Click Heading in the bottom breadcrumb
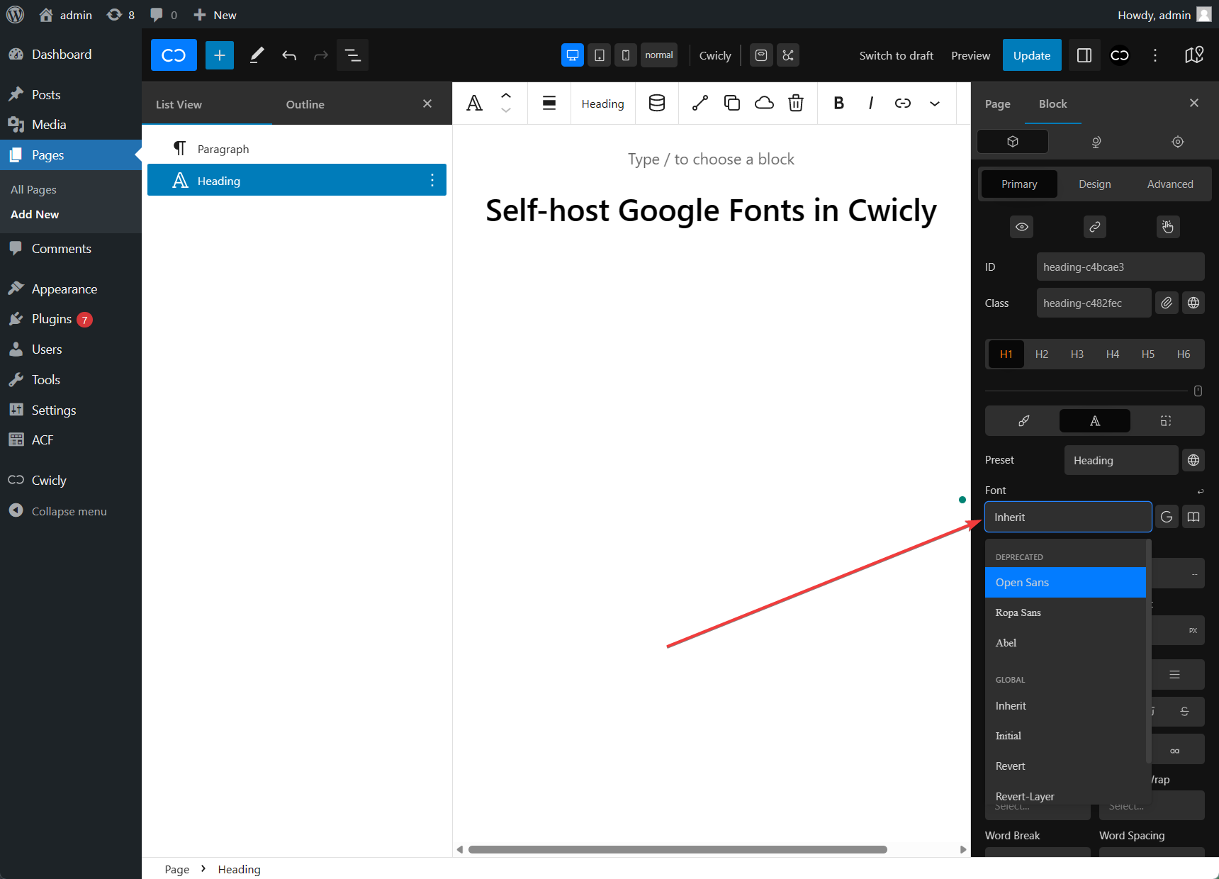This screenshot has width=1219, height=879. [x=239, y=869]
